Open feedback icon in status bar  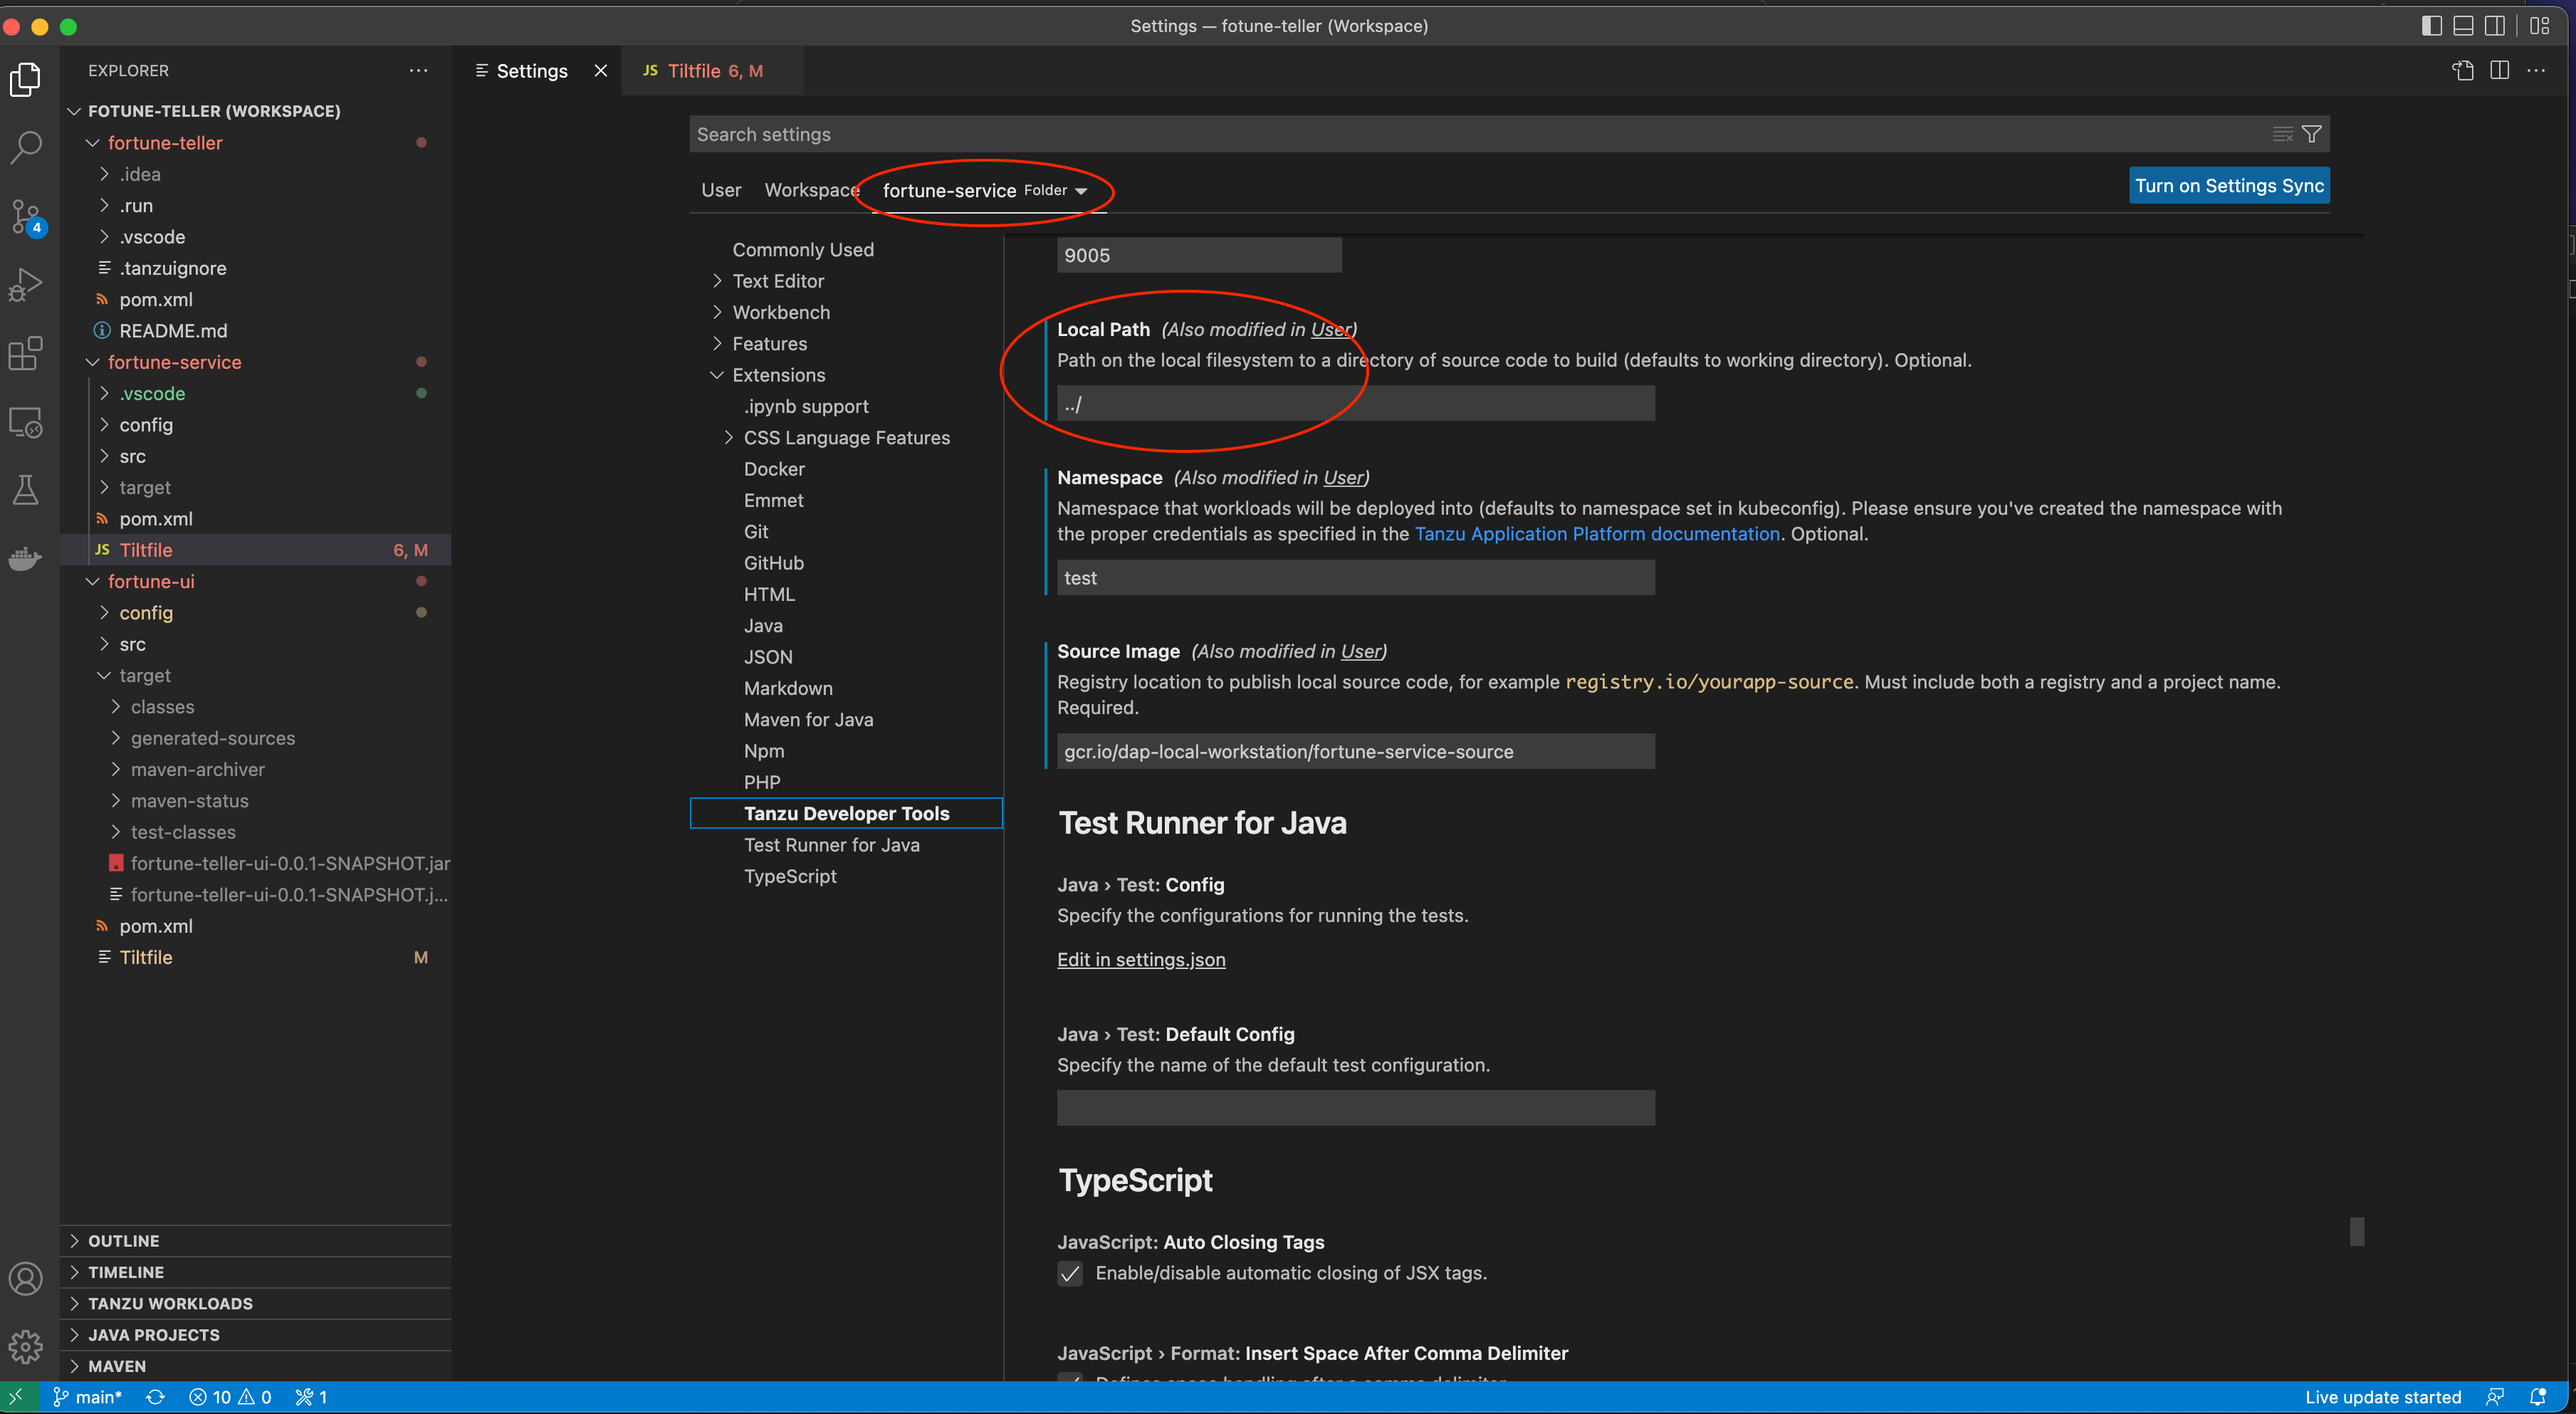(2495, 1397)
